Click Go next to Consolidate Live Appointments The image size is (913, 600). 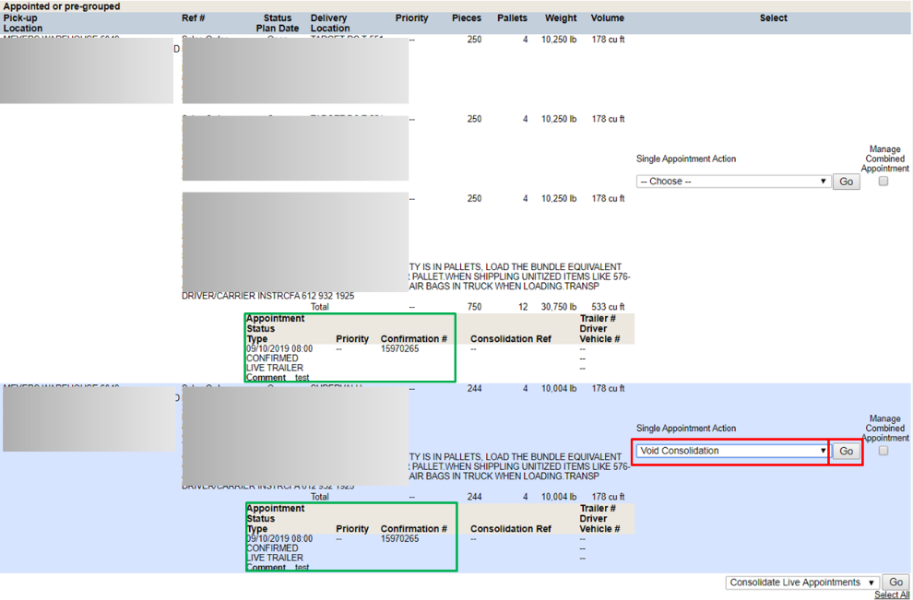(895, 582)
